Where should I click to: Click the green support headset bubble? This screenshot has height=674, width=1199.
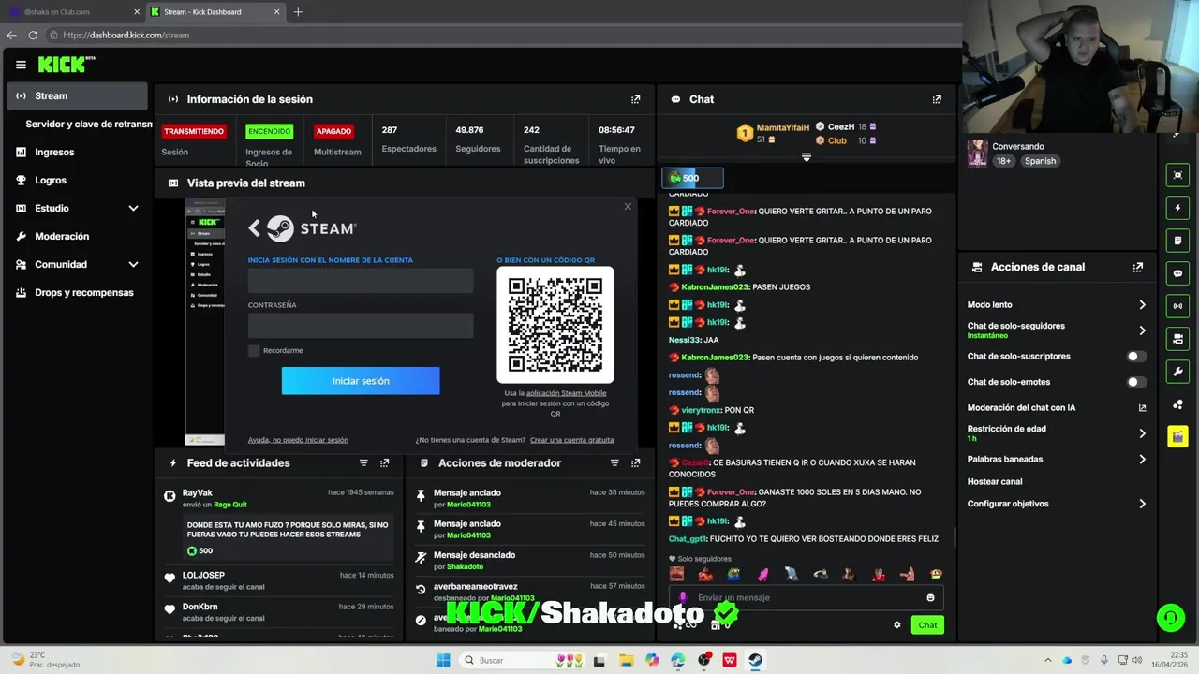[1170, 618]
